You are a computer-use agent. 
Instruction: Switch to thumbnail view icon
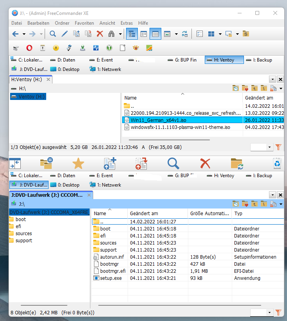coord(167,34)
